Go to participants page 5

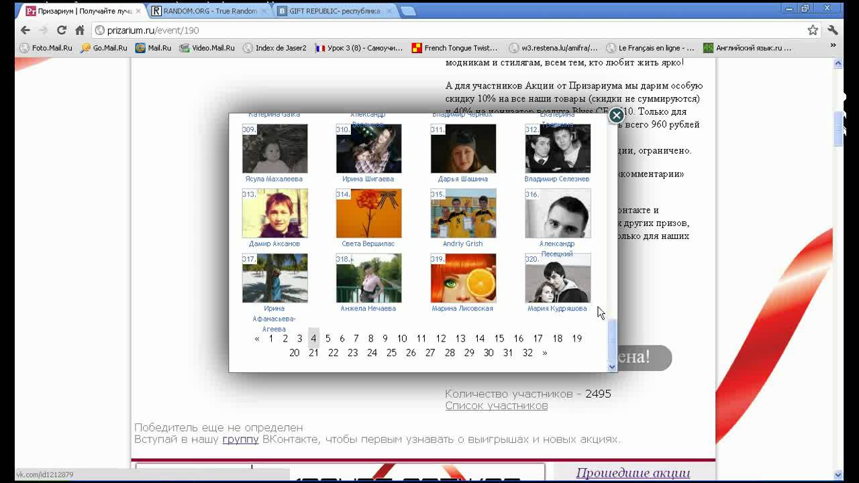point(328,339)
